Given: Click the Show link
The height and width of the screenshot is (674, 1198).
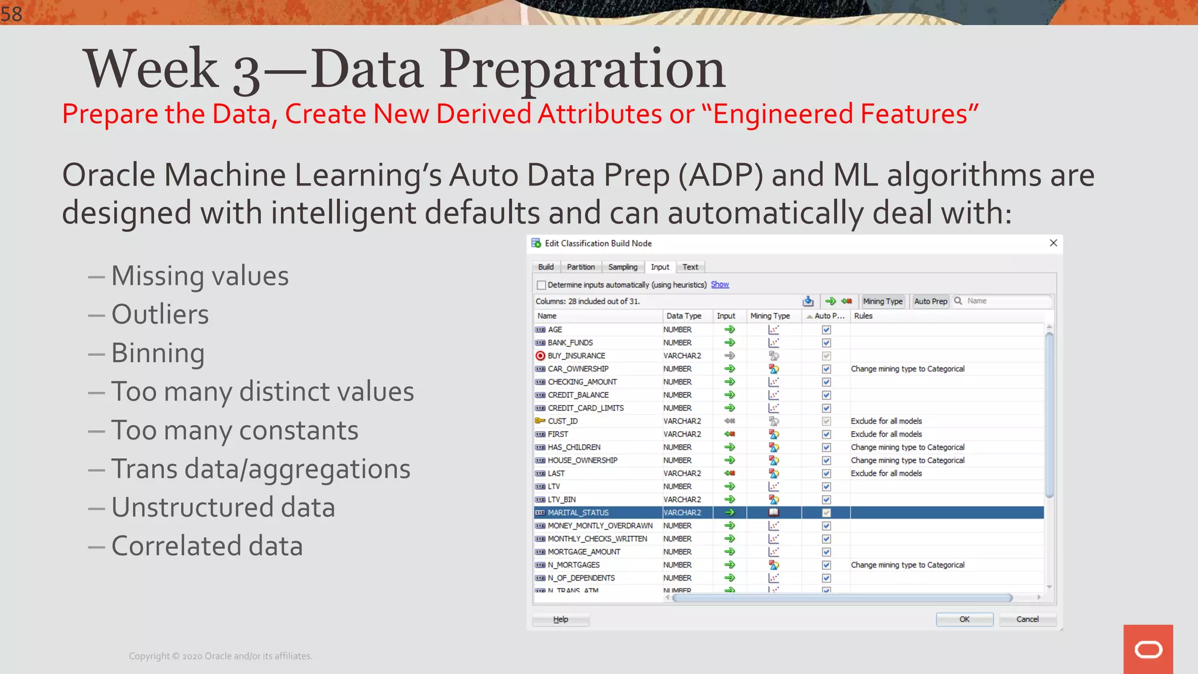Looking at the screenshot, I should [720, 284].
